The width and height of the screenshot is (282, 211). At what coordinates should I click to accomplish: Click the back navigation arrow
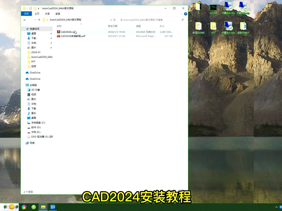(24, 20)
